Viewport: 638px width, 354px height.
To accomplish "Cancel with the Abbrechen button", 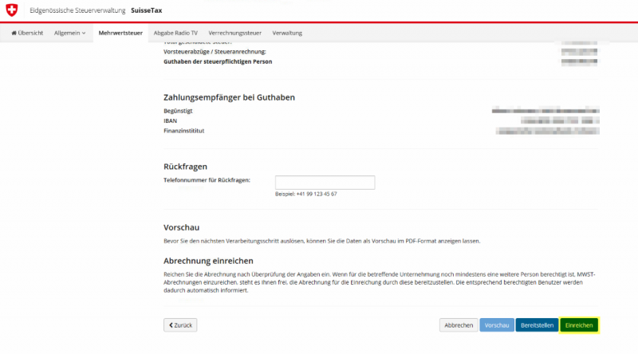I will (459, 325).
